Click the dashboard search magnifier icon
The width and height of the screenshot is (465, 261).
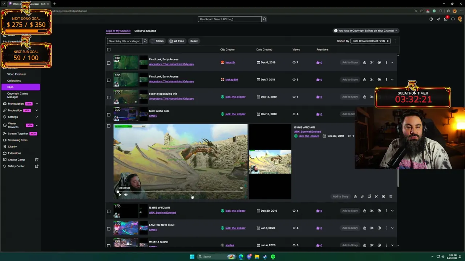tap(264, 19)
